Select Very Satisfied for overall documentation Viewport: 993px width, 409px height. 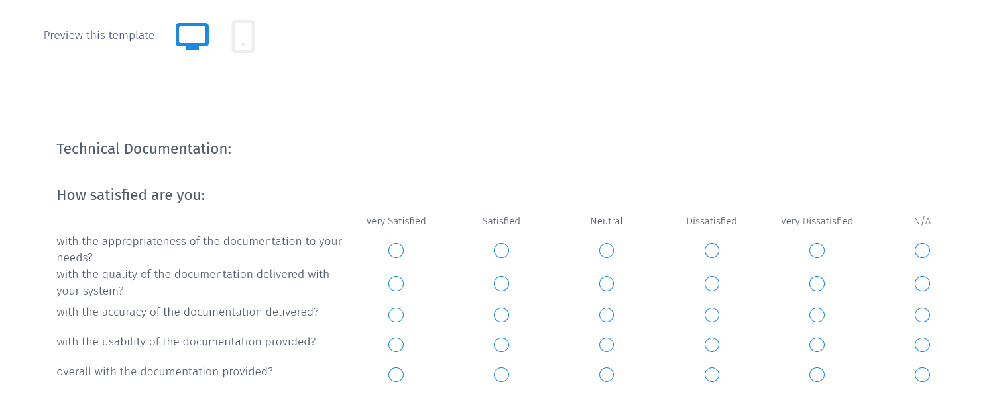[x=396, y=375]
